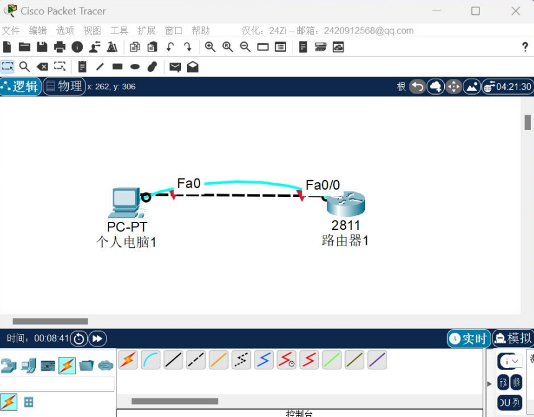The width and height of the screenshot is (534, 417).
Task: Add a complex PDU open envelope
Action: (x=193, y=66)
